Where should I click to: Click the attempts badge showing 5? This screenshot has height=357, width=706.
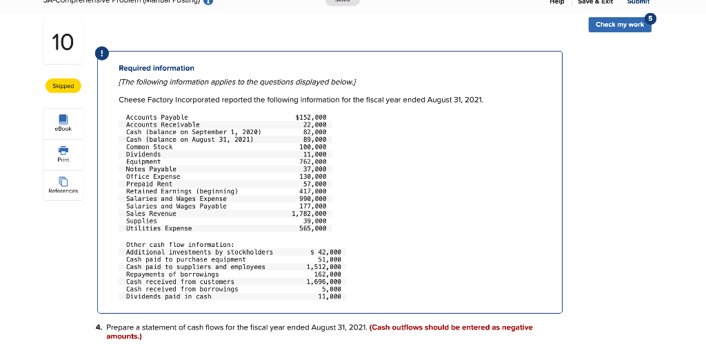(x=649, y=19)
